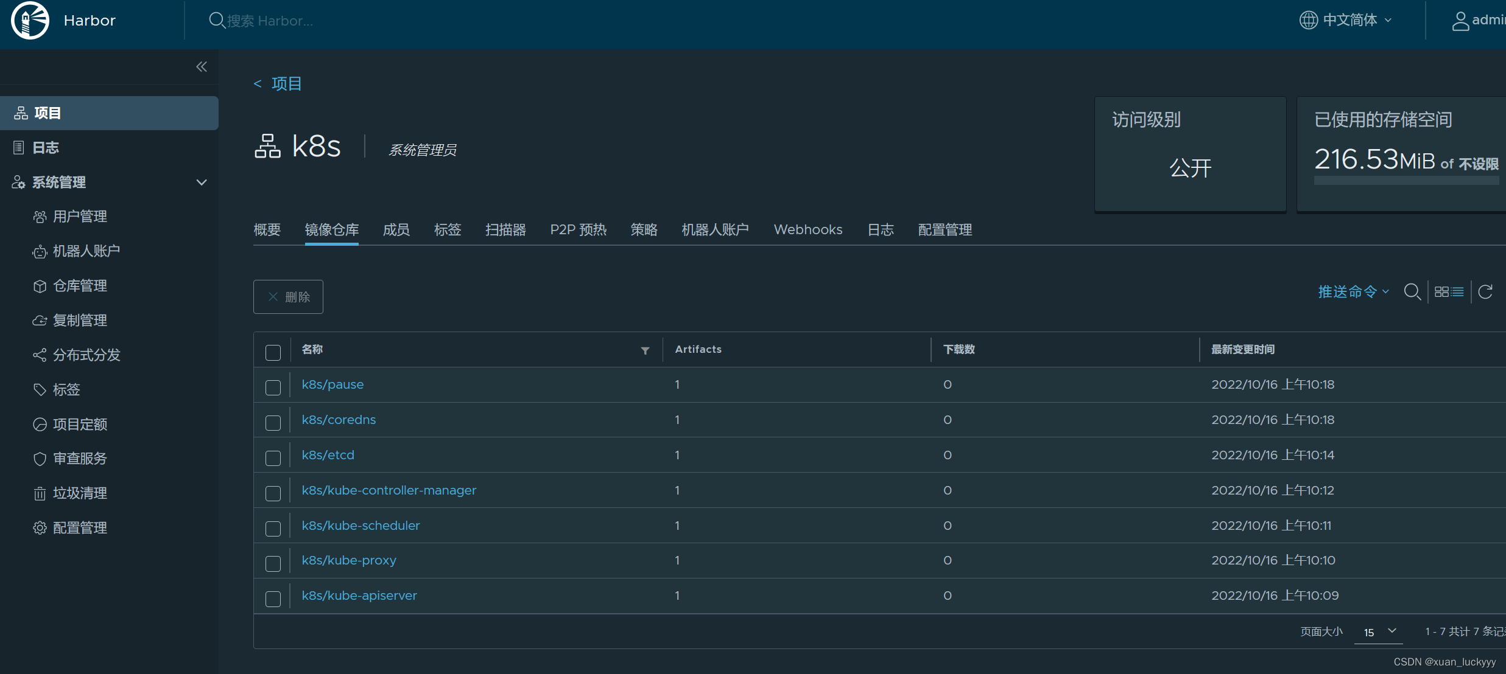Screen dimensions: 1506x674
Task: Open the 概要 tab
Action: [267, 230]
